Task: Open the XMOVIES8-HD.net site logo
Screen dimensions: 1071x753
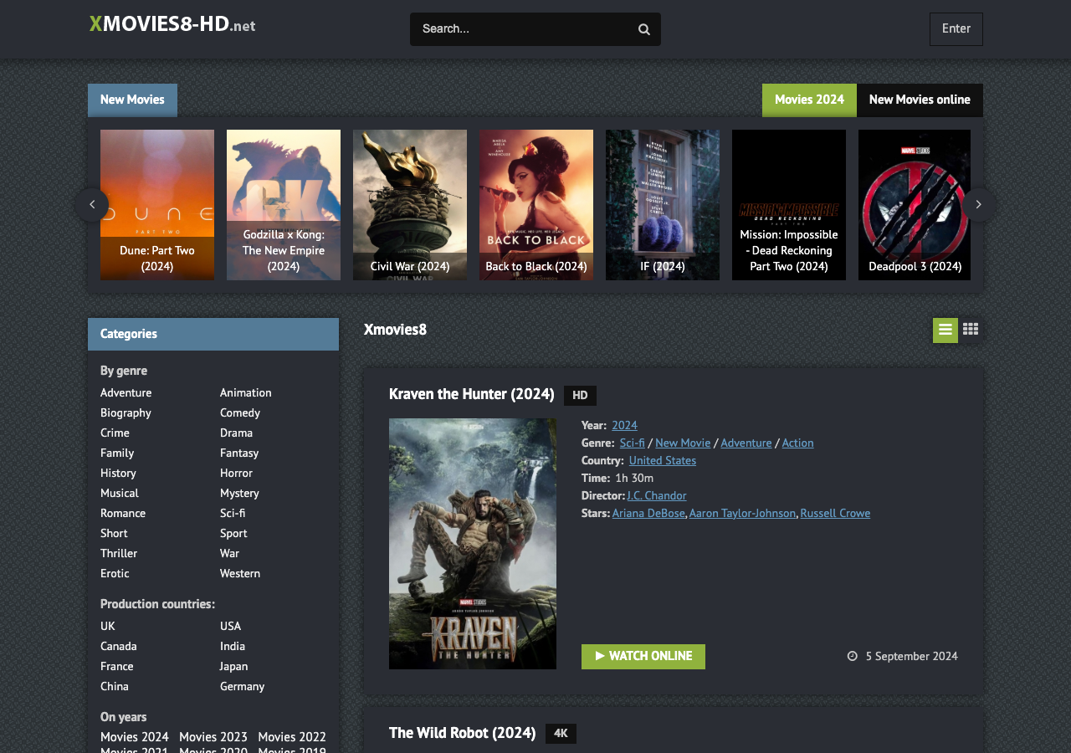Action: coord(171,23)
